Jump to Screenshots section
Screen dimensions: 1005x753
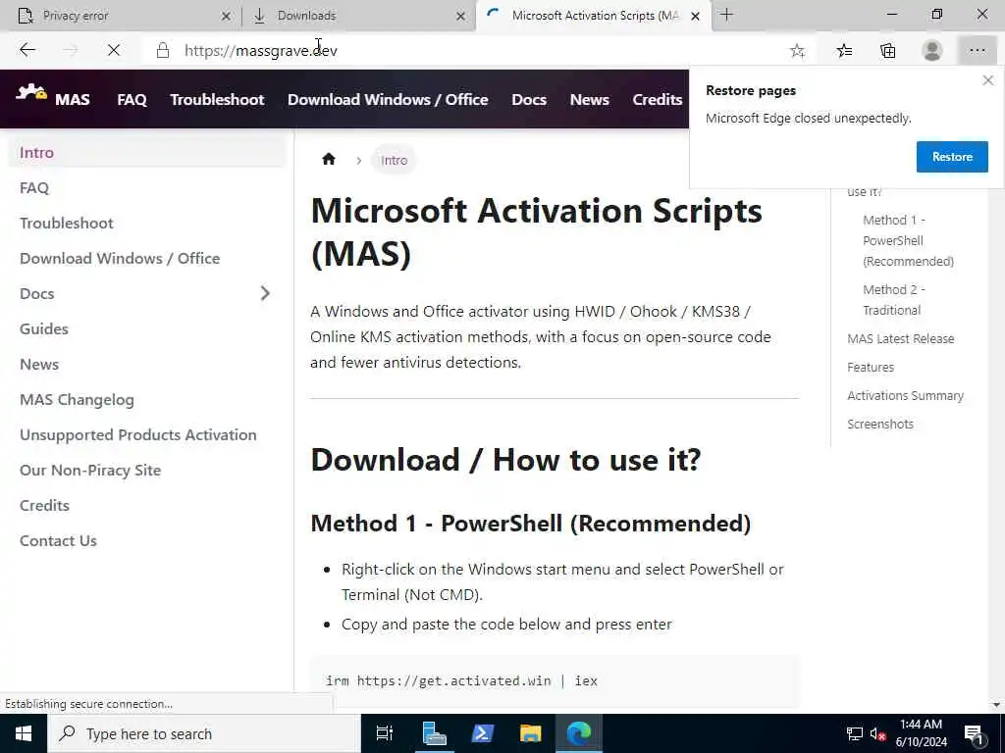tap(880, 424)
